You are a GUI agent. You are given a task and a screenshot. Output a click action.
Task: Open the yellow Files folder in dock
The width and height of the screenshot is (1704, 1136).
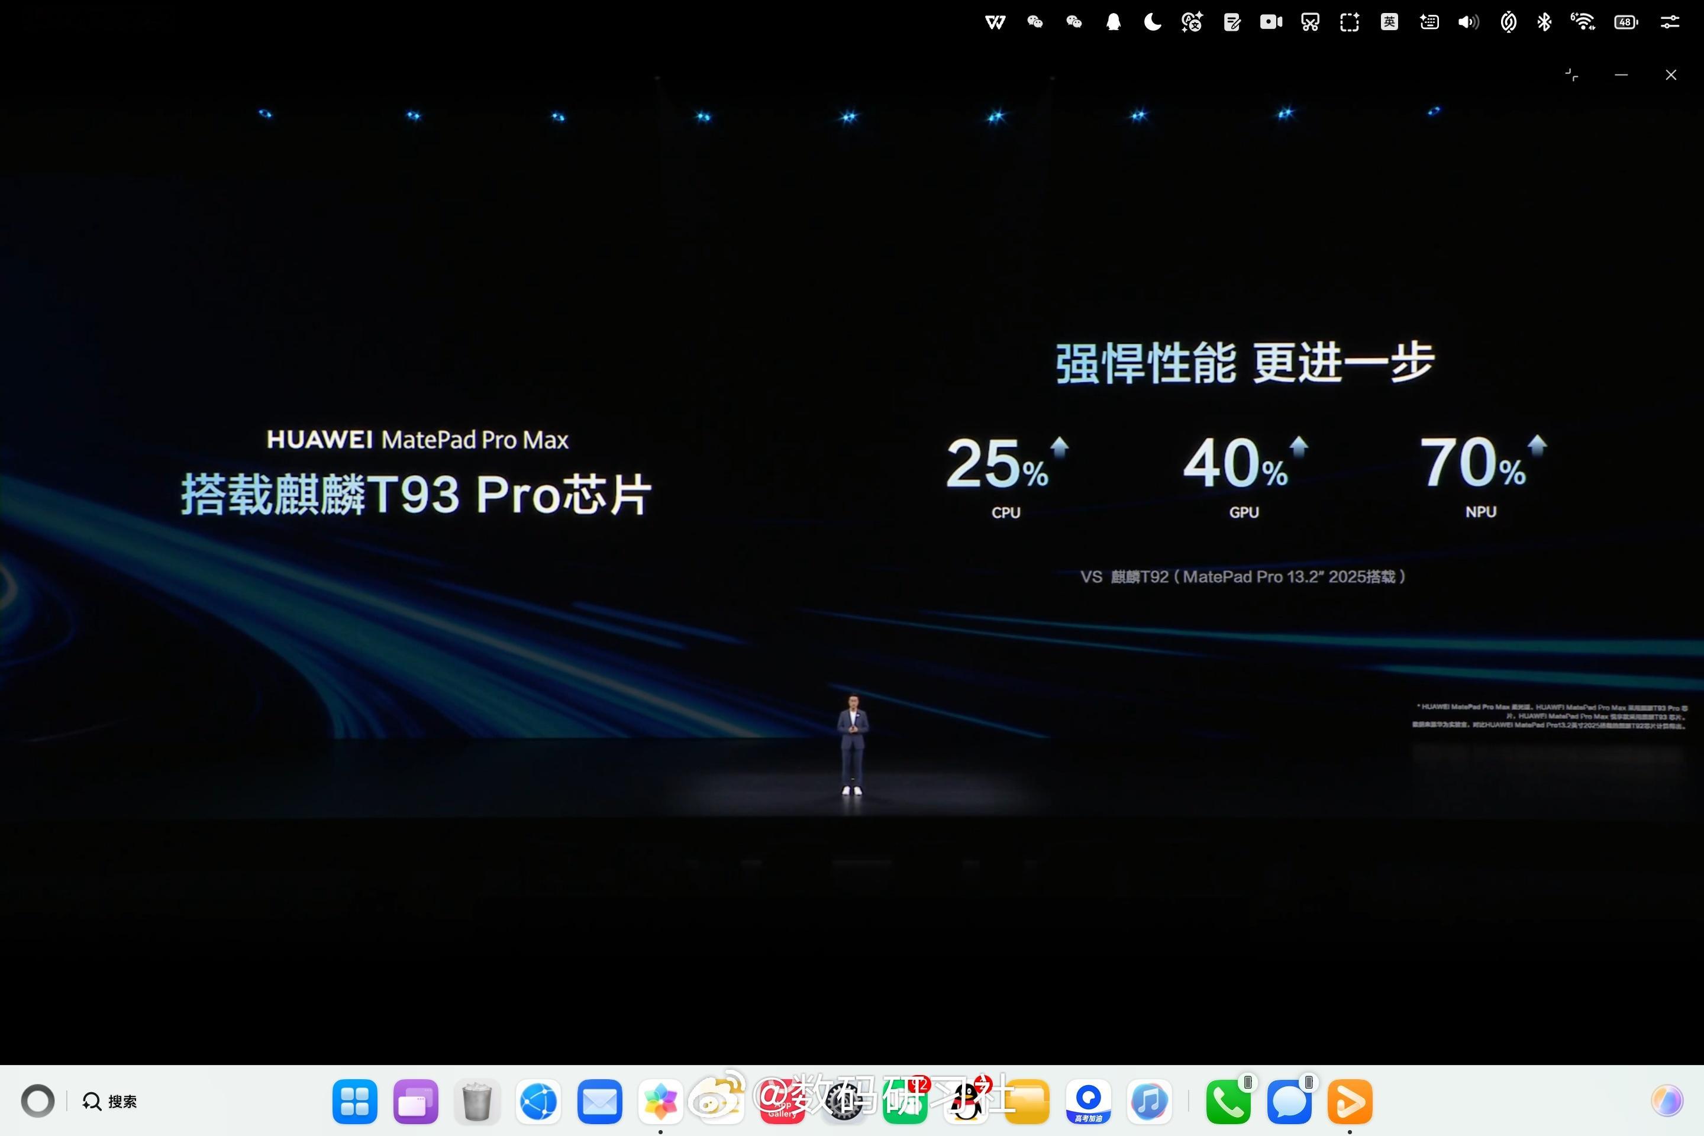tap(1027, 1101)
